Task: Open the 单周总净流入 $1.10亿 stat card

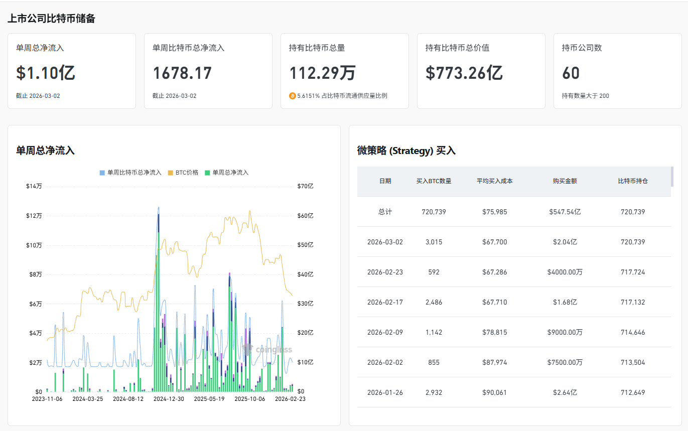Action: [72, 71]
